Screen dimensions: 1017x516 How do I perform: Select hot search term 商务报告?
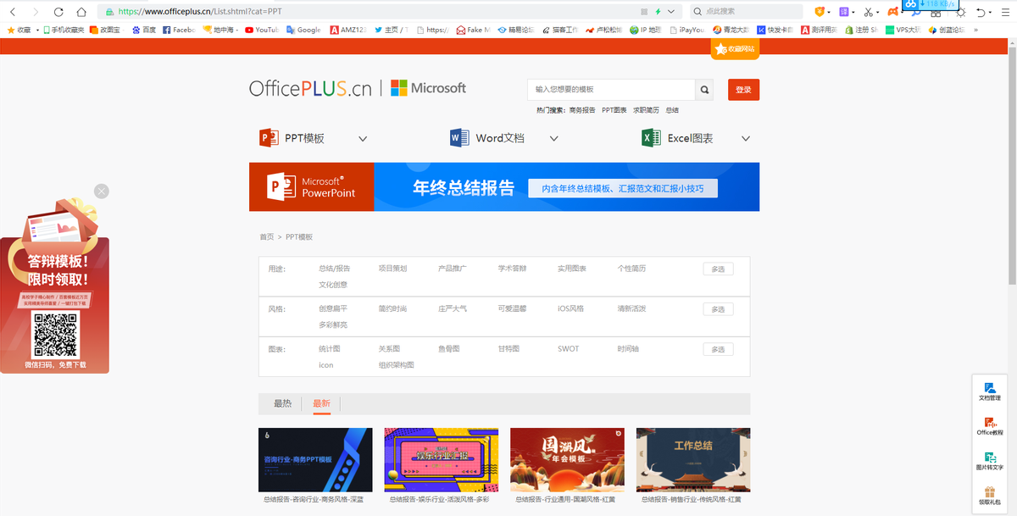[x=582, y=110]
